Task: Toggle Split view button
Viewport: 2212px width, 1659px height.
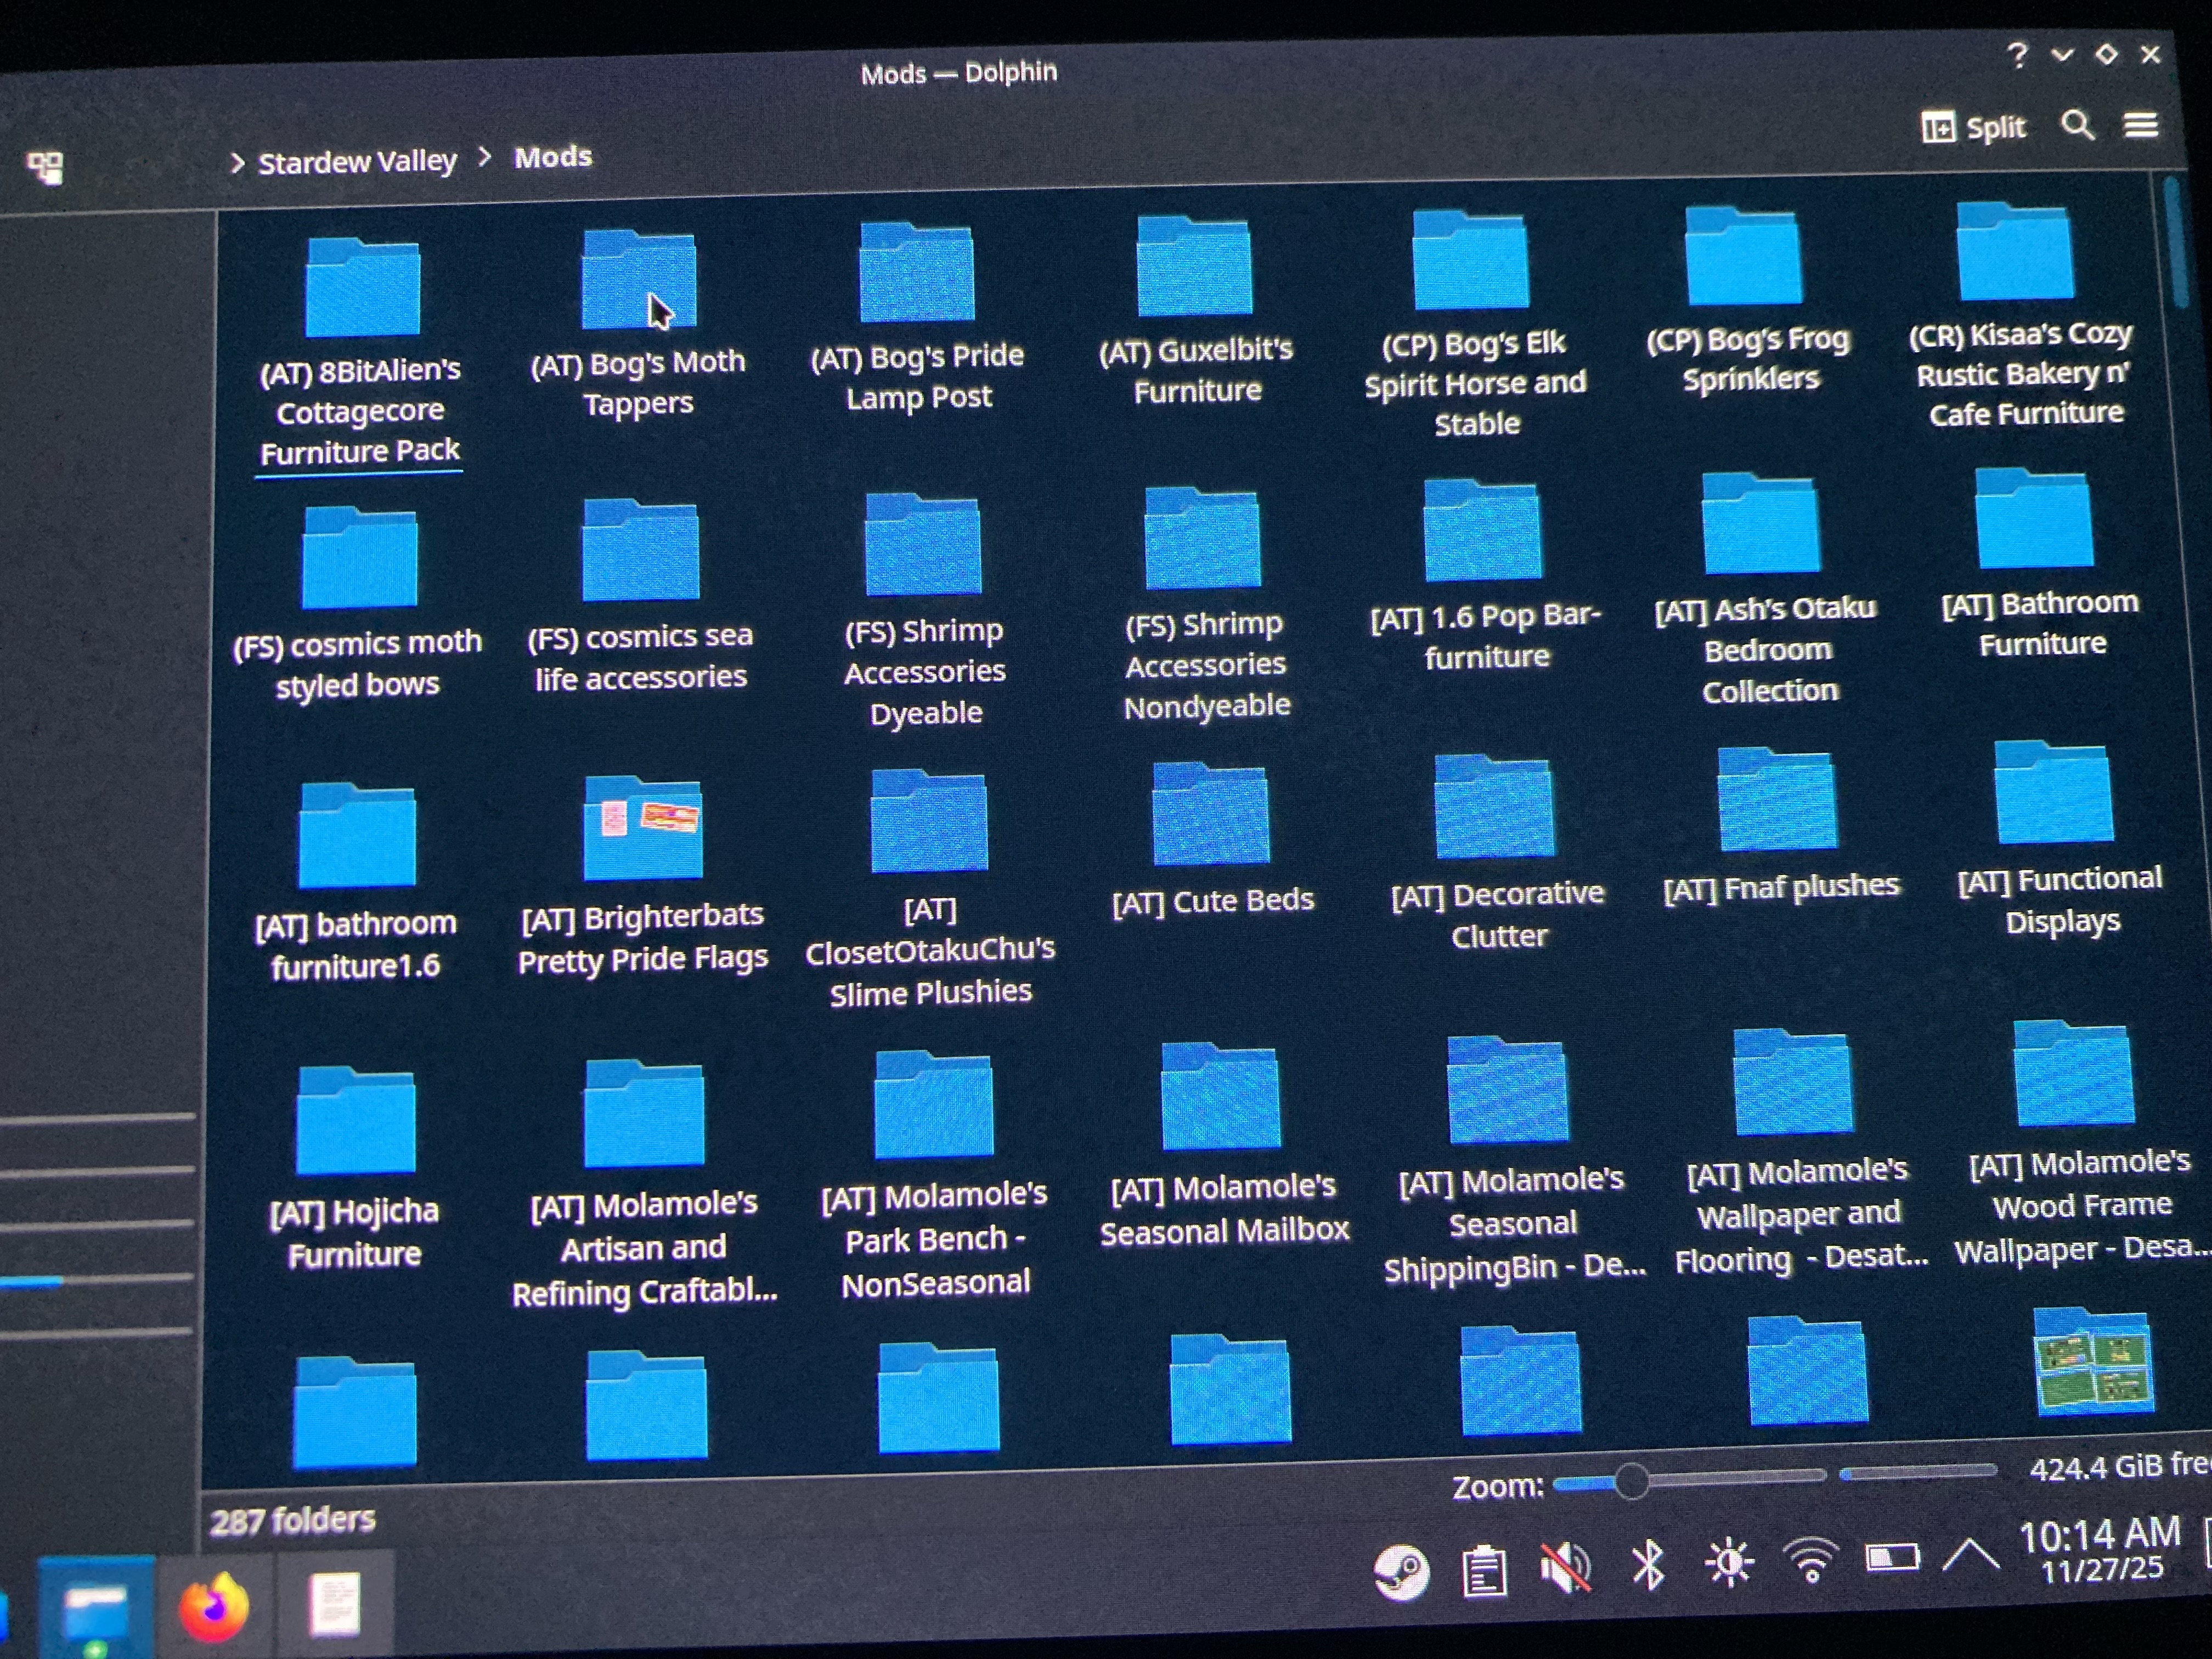Action: point(1973,128)
